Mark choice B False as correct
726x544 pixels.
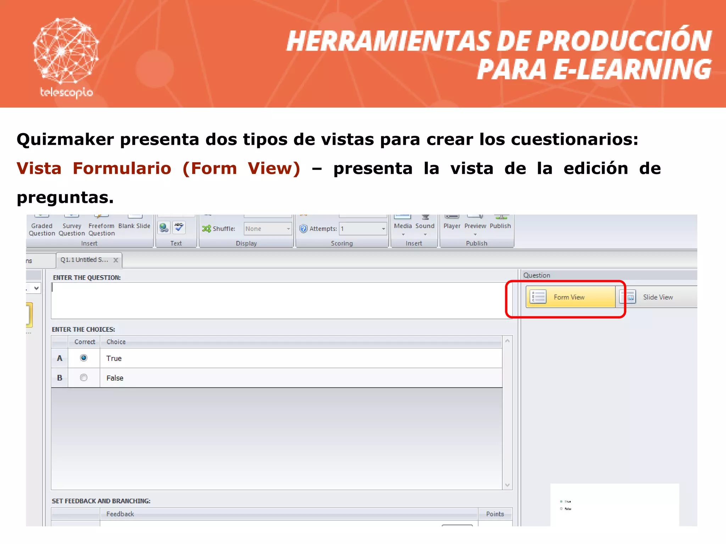[84, 378]
